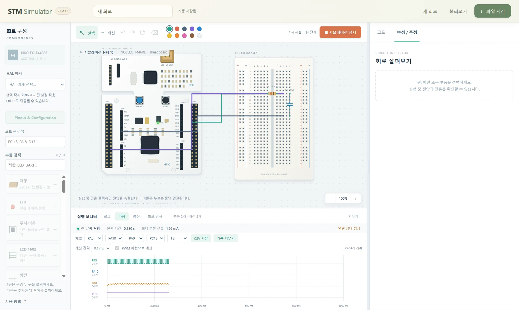Screen dimensions: 519x310
Task: Open the PA0 channel dropdown
Action: click(x=135, y=238)
